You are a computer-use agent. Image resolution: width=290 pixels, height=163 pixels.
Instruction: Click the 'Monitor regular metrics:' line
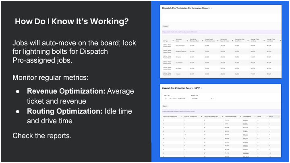[x=50, y=77]
